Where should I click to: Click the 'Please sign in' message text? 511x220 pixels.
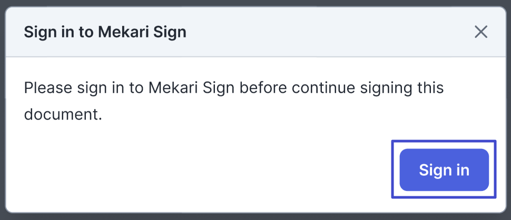(233, 87)
